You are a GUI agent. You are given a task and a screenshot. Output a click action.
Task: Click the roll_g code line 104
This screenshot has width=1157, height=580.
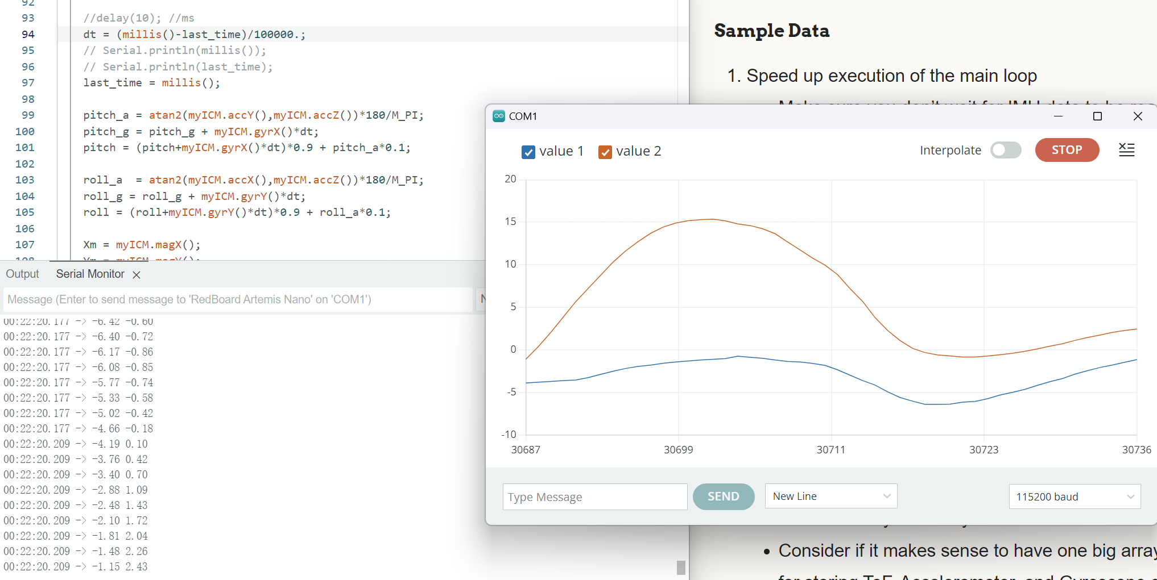[194, 197]
